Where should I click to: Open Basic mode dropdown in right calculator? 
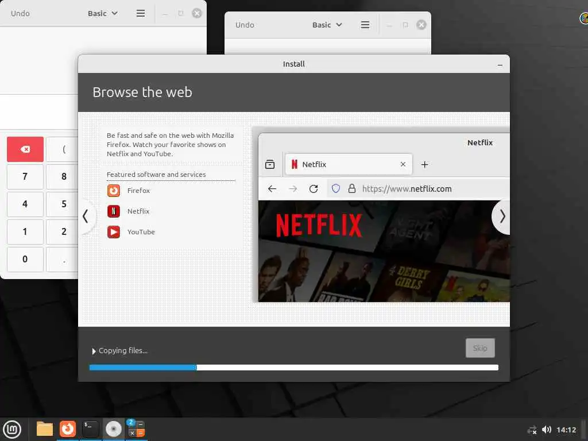[x=327, y=25]
